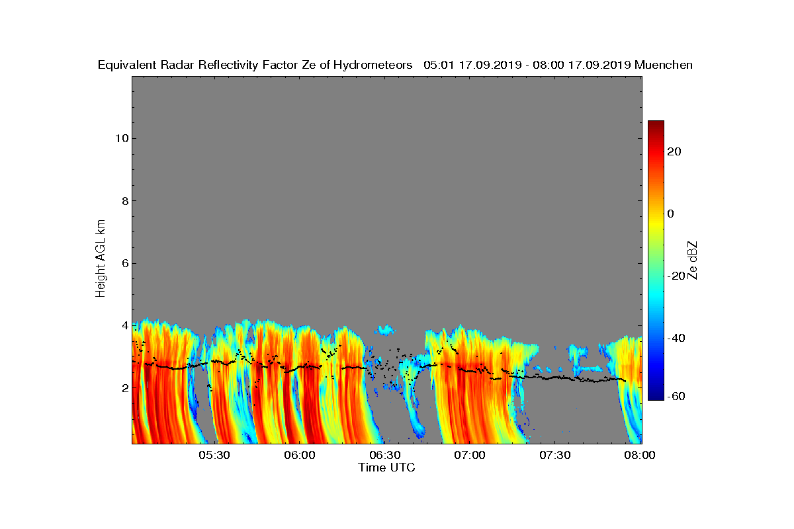This screenshot has height=529, width=794.
Task: Click the dark red top of colorbar
Action: coord(656,126)
